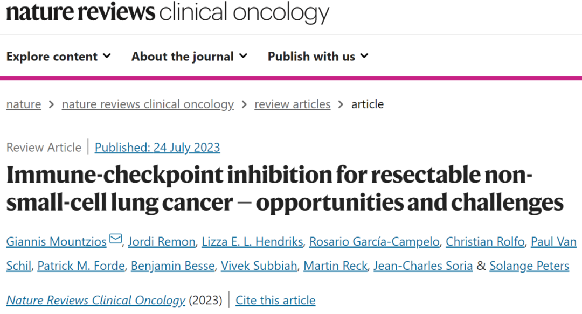Screen dimensions: 582x314
Task: Open author Rosario García-Campelo details
Action: click(375, 242)
